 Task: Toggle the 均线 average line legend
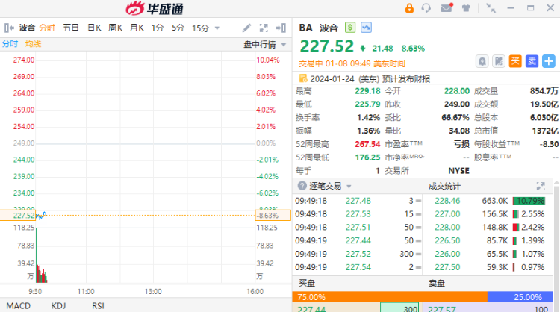(x=33, y=44)
